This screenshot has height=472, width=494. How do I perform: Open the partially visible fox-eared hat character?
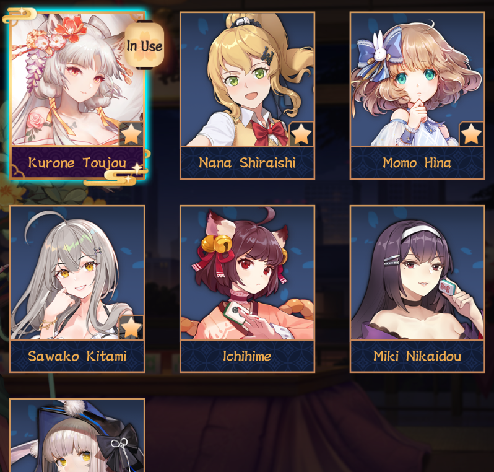point(77,435)
